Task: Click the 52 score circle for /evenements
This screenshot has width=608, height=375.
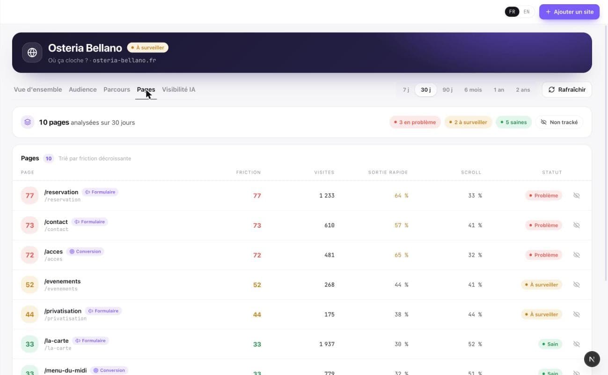Action: click(29, 285)
